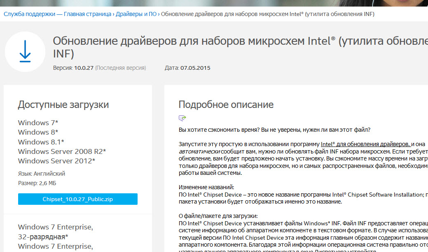Click the blue download arrow icon

click(x=25, y=51)
